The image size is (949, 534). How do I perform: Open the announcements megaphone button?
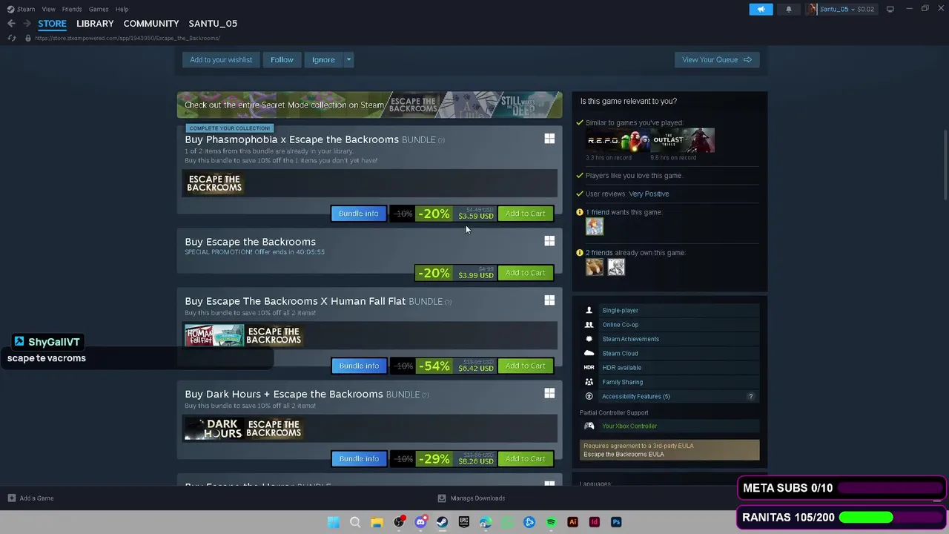tap(761, 9)
